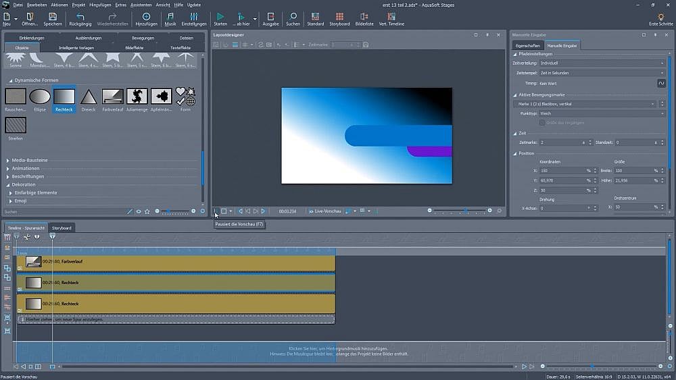Select the Dreieck triangle shape
The height and width of the screenshot is (380, 676).
(x=88, y=97)
